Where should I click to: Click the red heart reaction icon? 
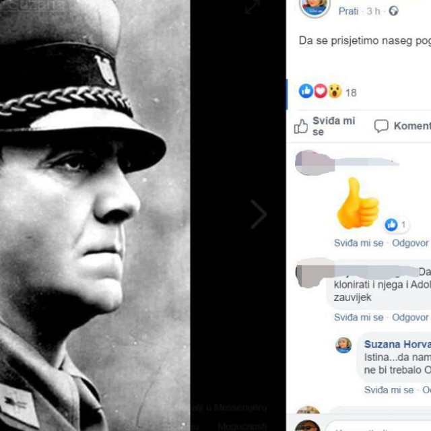coord(320,91)
